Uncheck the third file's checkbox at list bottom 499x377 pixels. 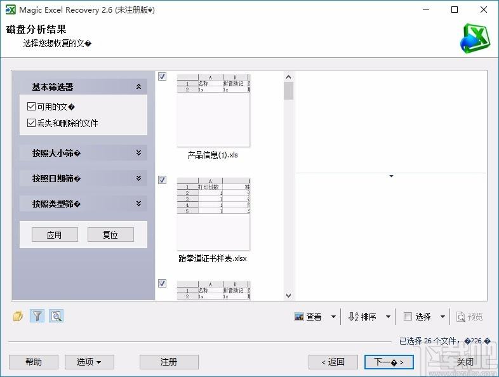(162, 284)
